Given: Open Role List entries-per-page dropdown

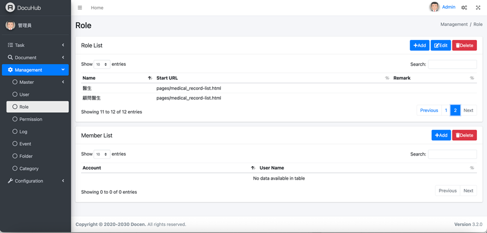Looking at the screenshot, I should (x=102, y=64).
